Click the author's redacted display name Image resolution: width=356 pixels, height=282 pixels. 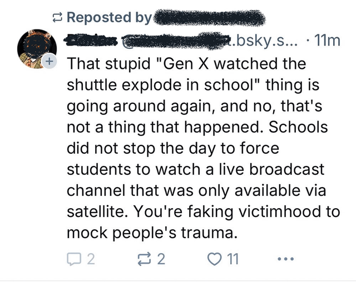point(92,41)
